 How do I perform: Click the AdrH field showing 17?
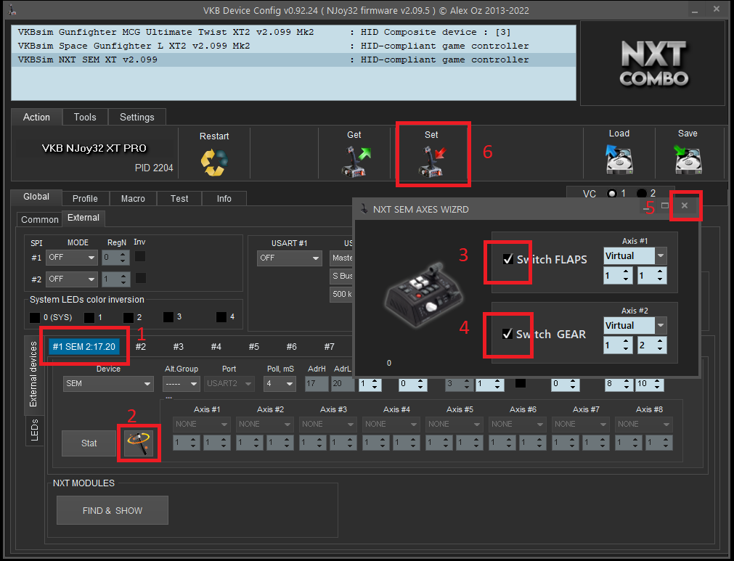pos(316,384)
